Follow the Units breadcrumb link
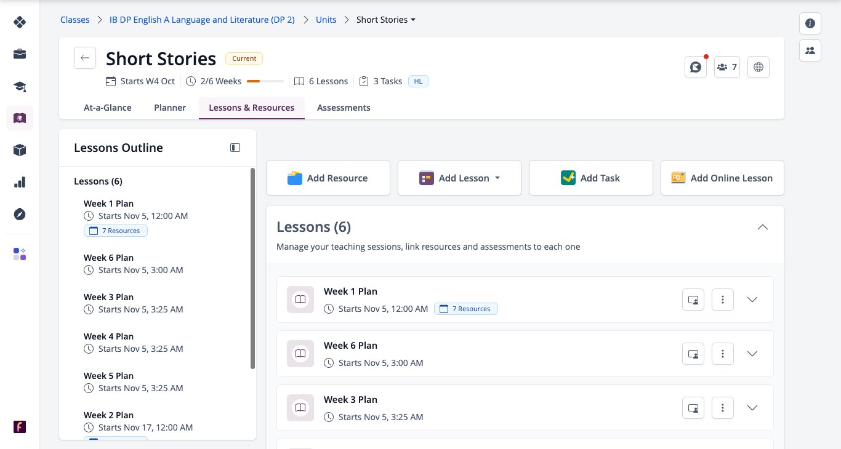The height and width of the screenshot is (449, 841). coord(326,20)
